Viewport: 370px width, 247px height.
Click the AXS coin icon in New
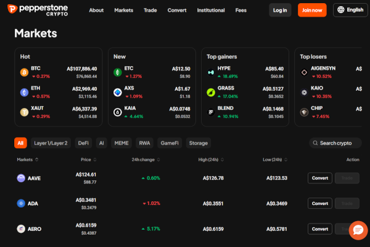118,92
